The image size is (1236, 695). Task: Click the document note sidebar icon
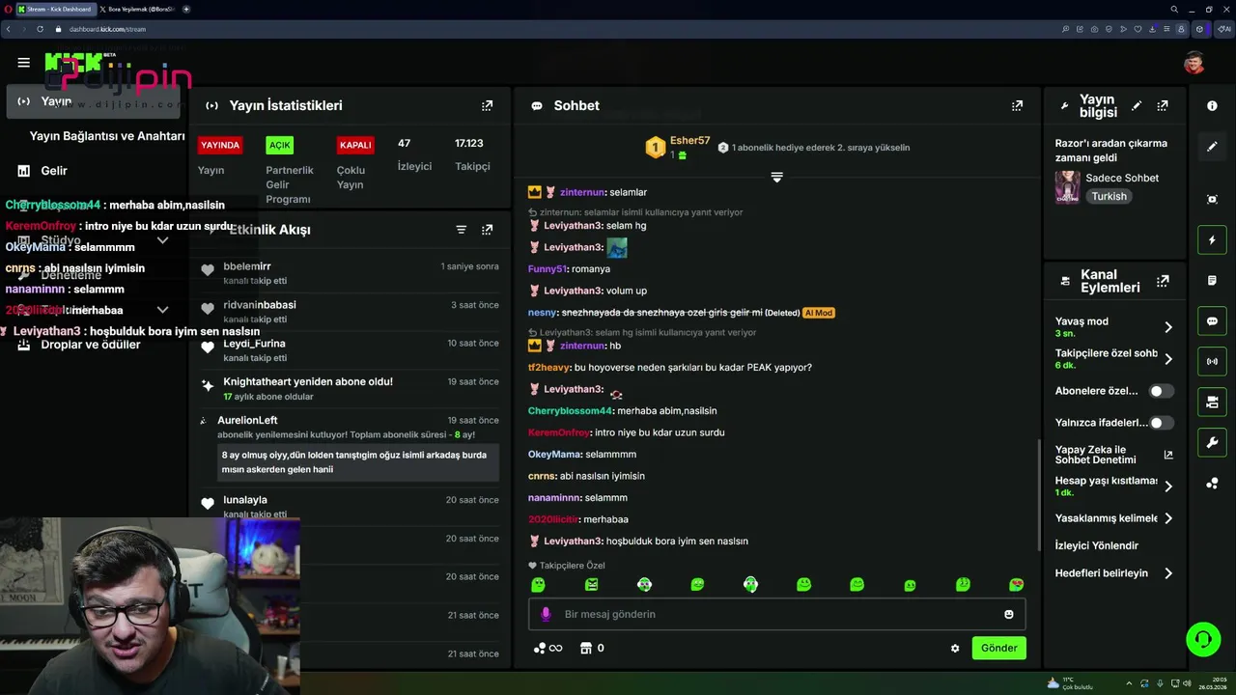1212,280
